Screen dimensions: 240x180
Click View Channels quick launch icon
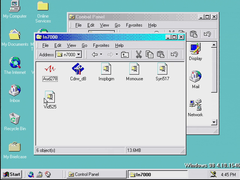(x=48, y=174)
